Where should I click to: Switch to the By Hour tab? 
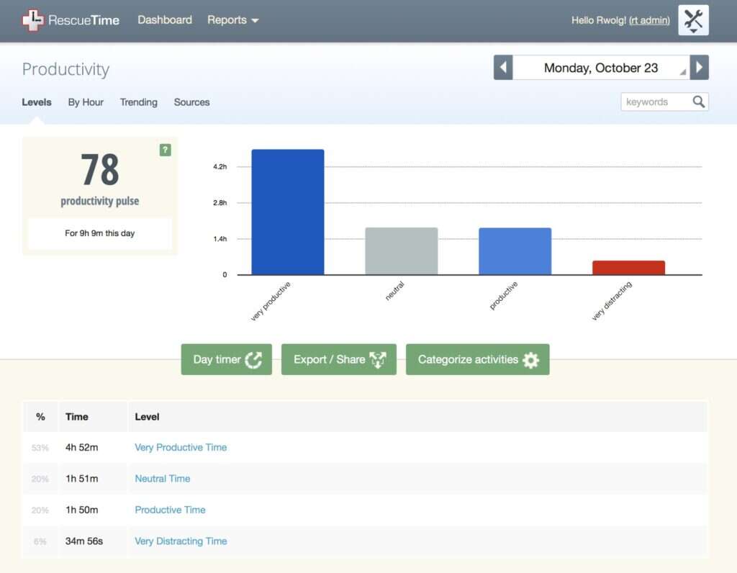(x=85, y=102)
